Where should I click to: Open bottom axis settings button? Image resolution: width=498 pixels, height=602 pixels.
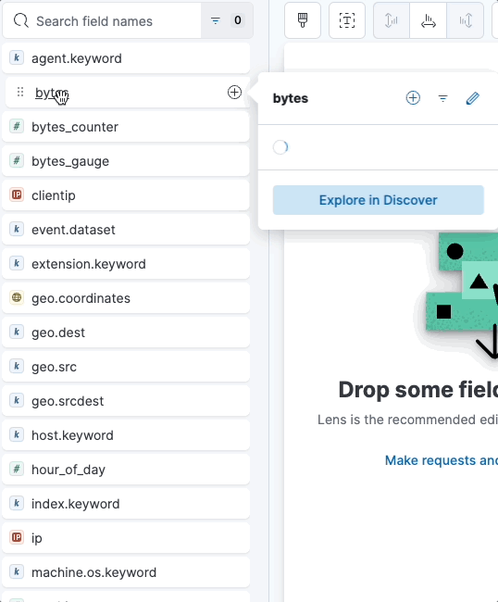(x=429, y=20)
